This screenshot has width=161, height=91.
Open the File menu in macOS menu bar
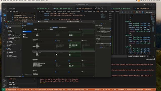point(8,1)
